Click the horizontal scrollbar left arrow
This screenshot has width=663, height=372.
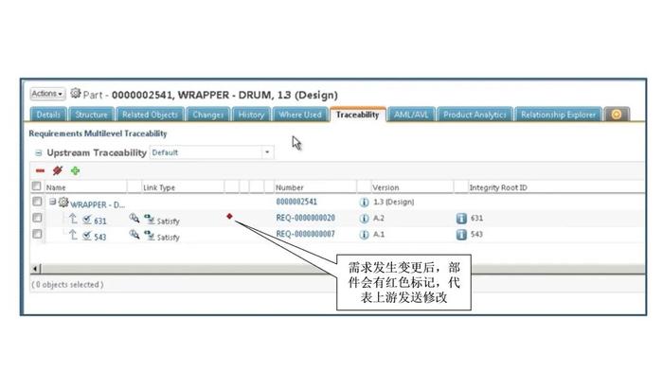pyautogui.click(x=36, y=269)
